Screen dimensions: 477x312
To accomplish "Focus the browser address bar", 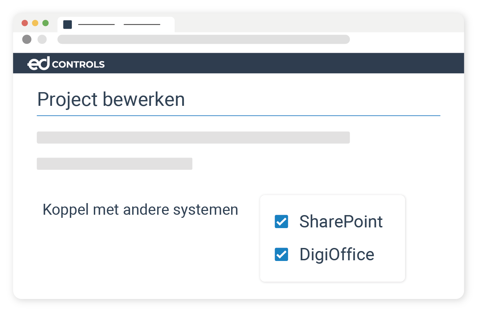I will 203,39.
